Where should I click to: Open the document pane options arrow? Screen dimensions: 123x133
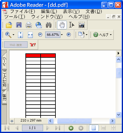tap(118, 53)
